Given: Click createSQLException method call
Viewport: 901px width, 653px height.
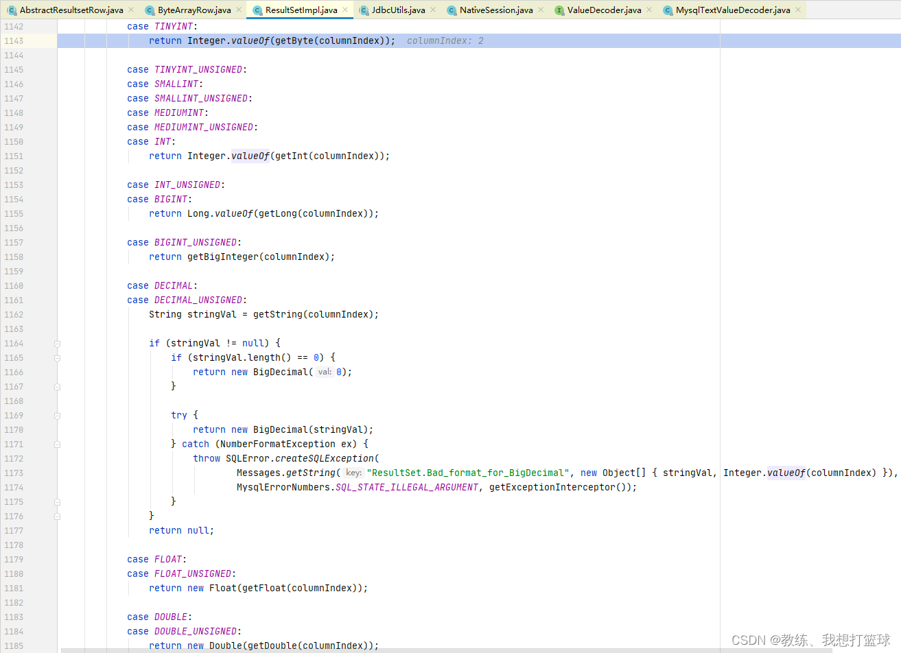Looking at the screenshot, I should (325, 459).
